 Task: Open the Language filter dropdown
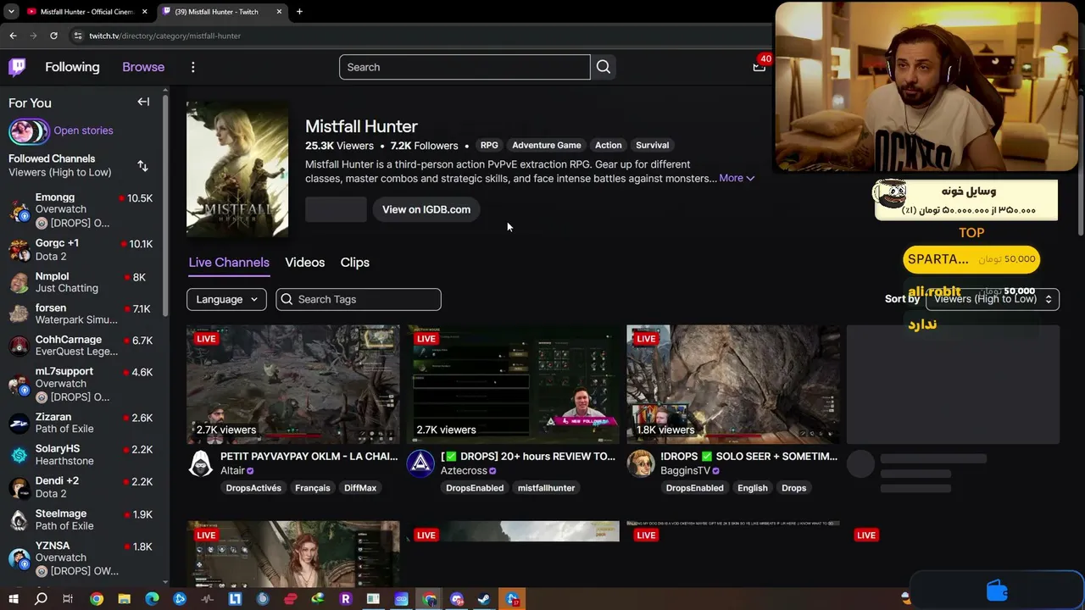226,299
